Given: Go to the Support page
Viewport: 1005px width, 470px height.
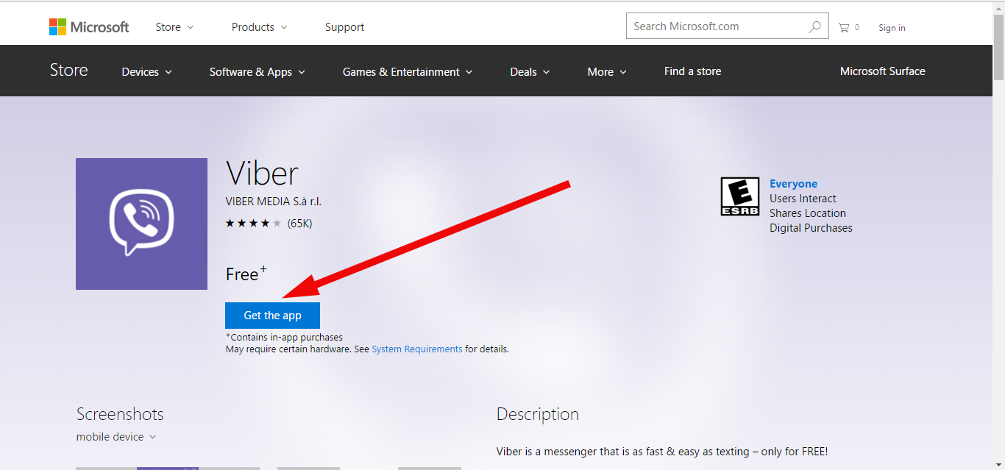Looking at the screenshot, I should pos(344,27).
